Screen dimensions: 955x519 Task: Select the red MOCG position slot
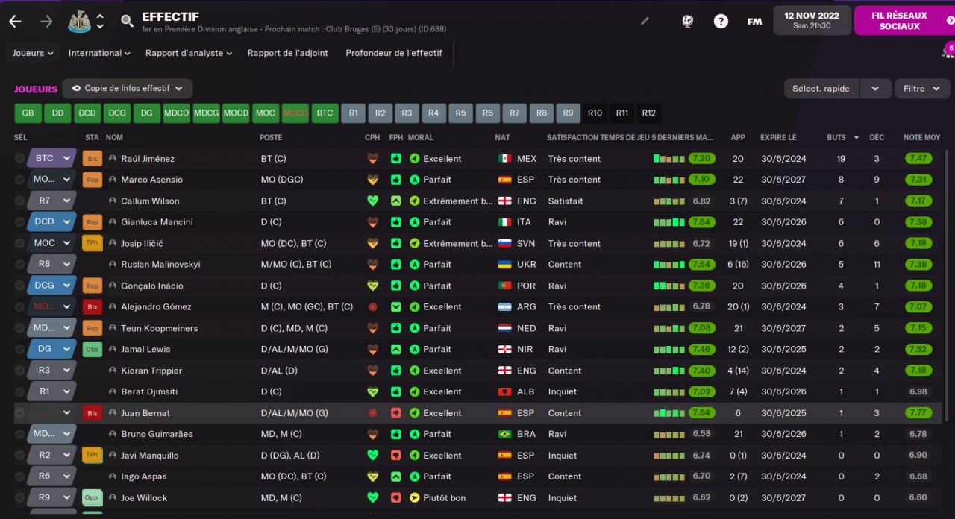295,113
